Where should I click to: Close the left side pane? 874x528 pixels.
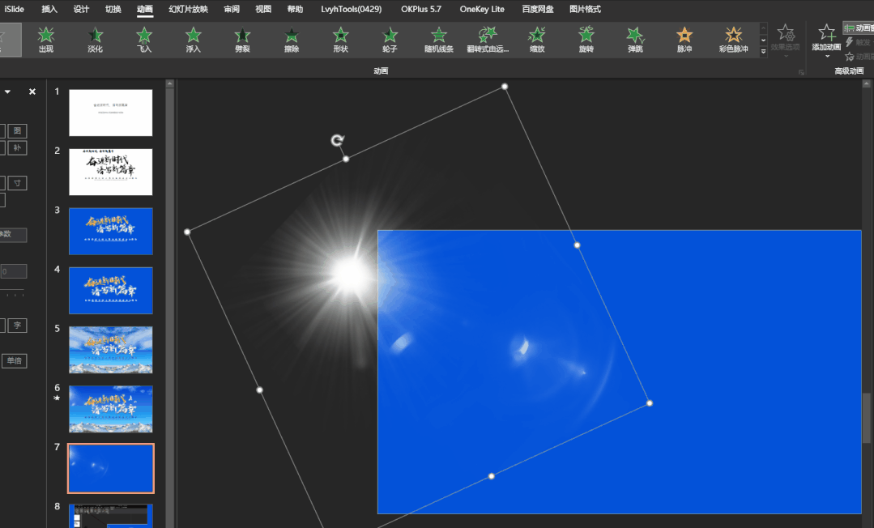click(x=32, y=92)
